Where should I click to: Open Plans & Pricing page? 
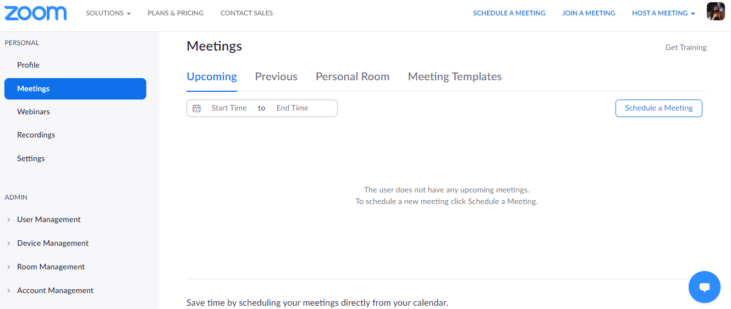coord(175,13)
